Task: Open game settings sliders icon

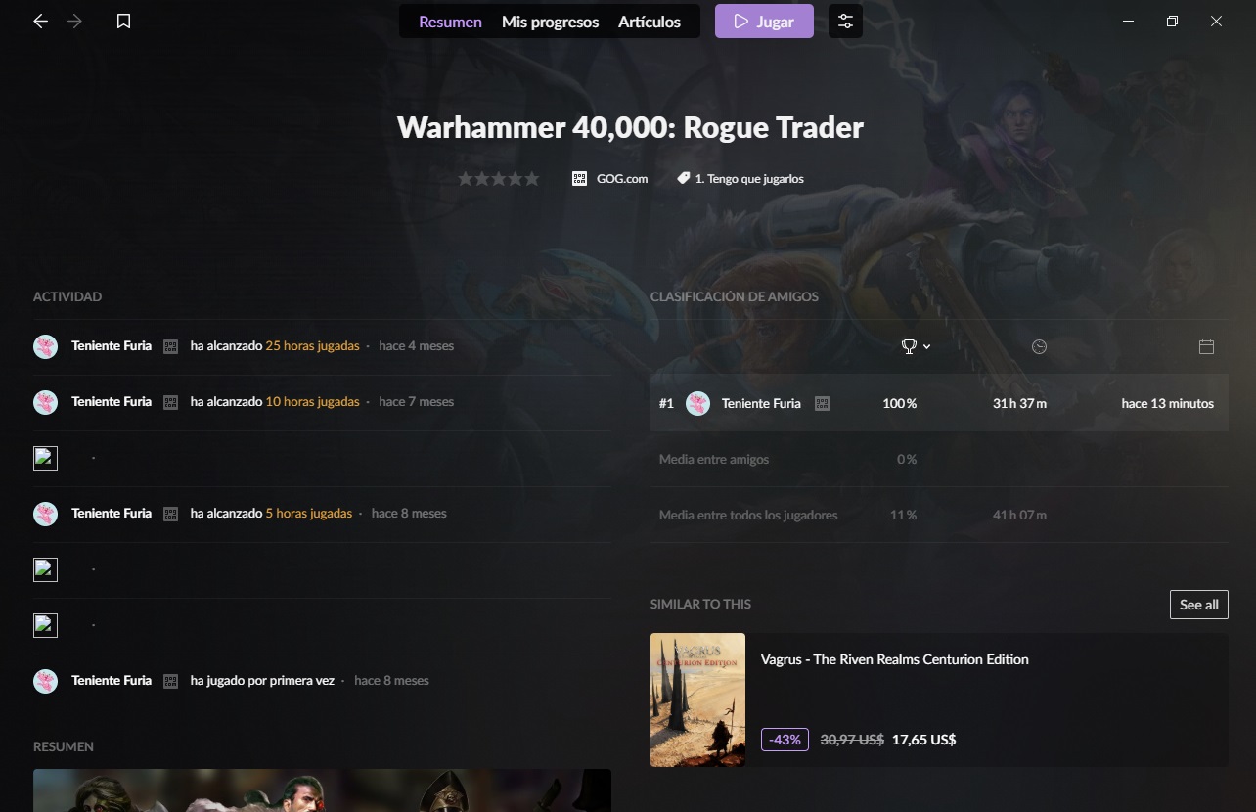Action: (845, 21)
